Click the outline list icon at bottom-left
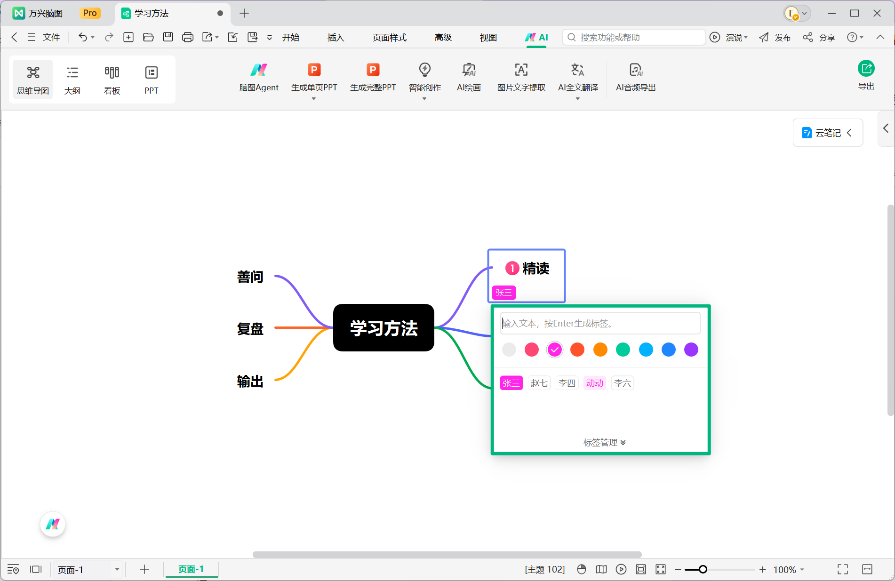Viewport: 895px width, 581px height. pos(13,569)
